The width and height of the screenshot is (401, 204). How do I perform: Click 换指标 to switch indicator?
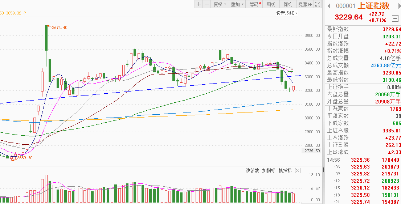[285, 170]
